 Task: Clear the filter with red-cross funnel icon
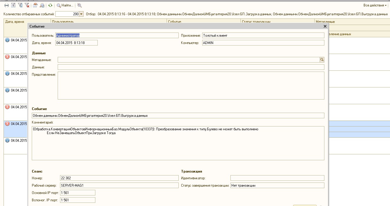[x=27, y=5]
